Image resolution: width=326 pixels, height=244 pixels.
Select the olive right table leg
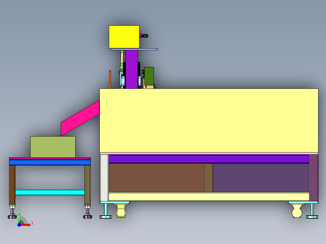(87, 185)
